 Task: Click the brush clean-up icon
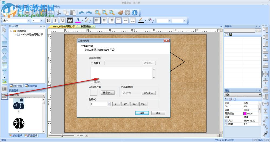(x=120, y=13)
